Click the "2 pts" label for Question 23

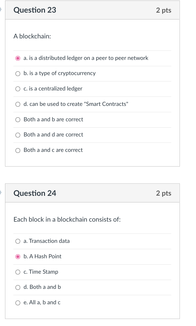[x=164, y=10]
